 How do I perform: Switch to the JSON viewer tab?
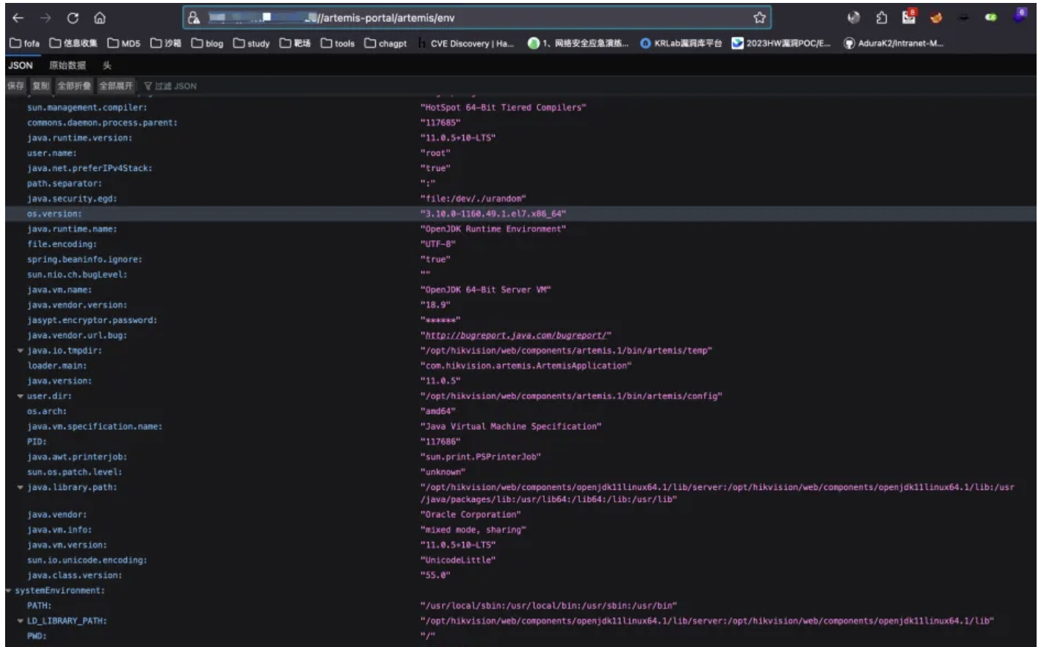click(x=21, y=65)
